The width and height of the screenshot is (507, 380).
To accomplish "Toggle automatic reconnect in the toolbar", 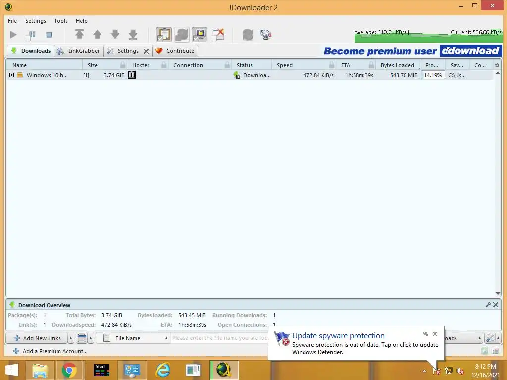I will pos(182,34).
